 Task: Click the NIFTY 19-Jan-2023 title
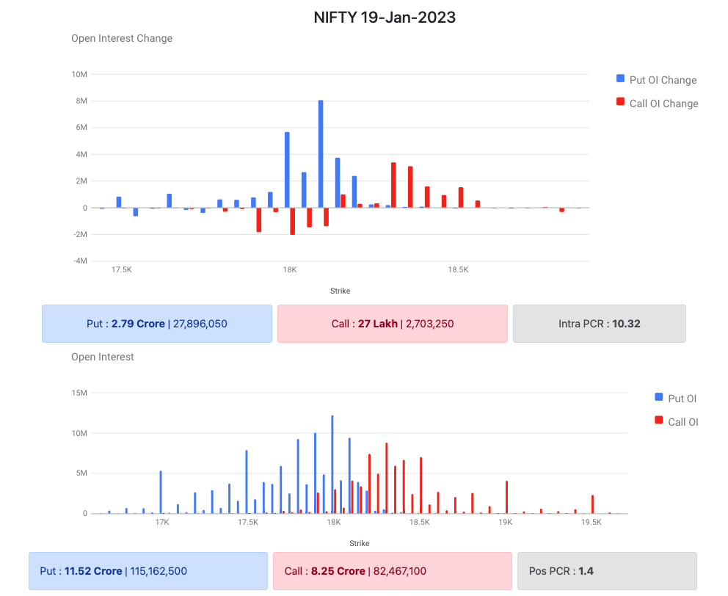pyautogui.click(x=385, y=18)
